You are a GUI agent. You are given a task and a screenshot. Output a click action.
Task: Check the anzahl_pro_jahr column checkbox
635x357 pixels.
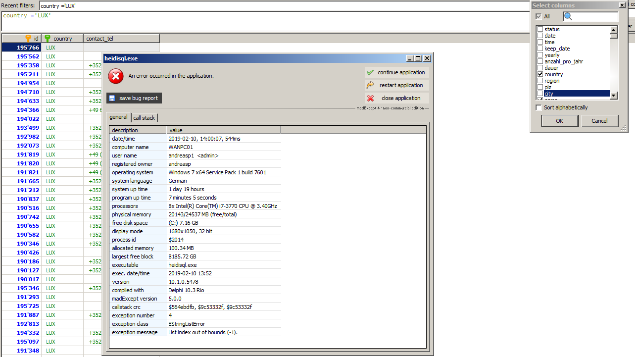(x=540, y=61)
